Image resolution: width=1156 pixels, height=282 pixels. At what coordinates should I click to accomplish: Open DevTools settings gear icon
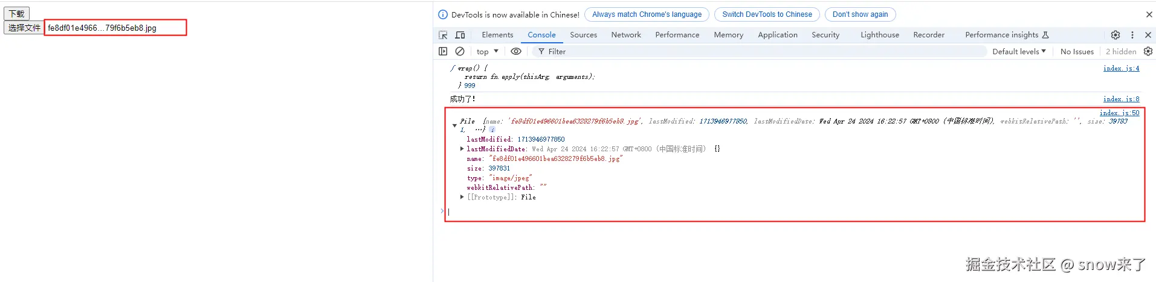click(x=1116, y=35)
